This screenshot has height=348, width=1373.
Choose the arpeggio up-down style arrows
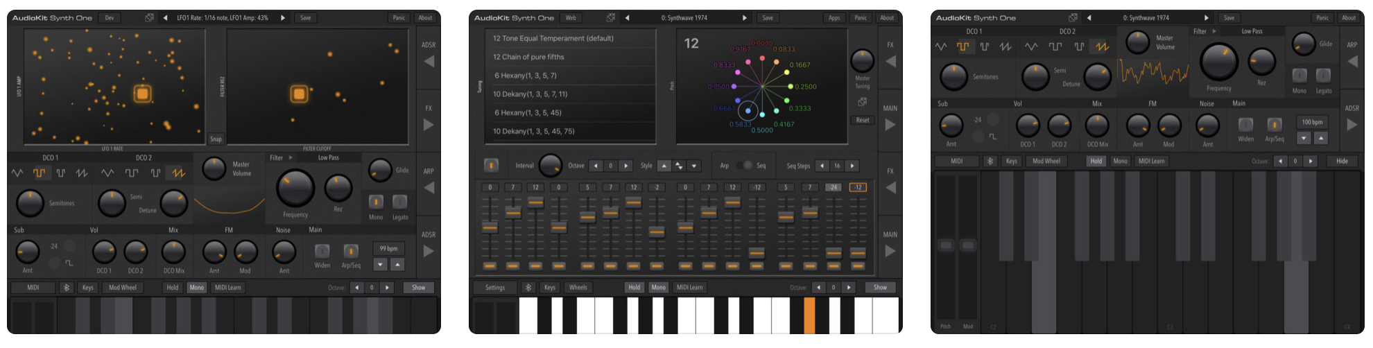[x=679, y=166]
